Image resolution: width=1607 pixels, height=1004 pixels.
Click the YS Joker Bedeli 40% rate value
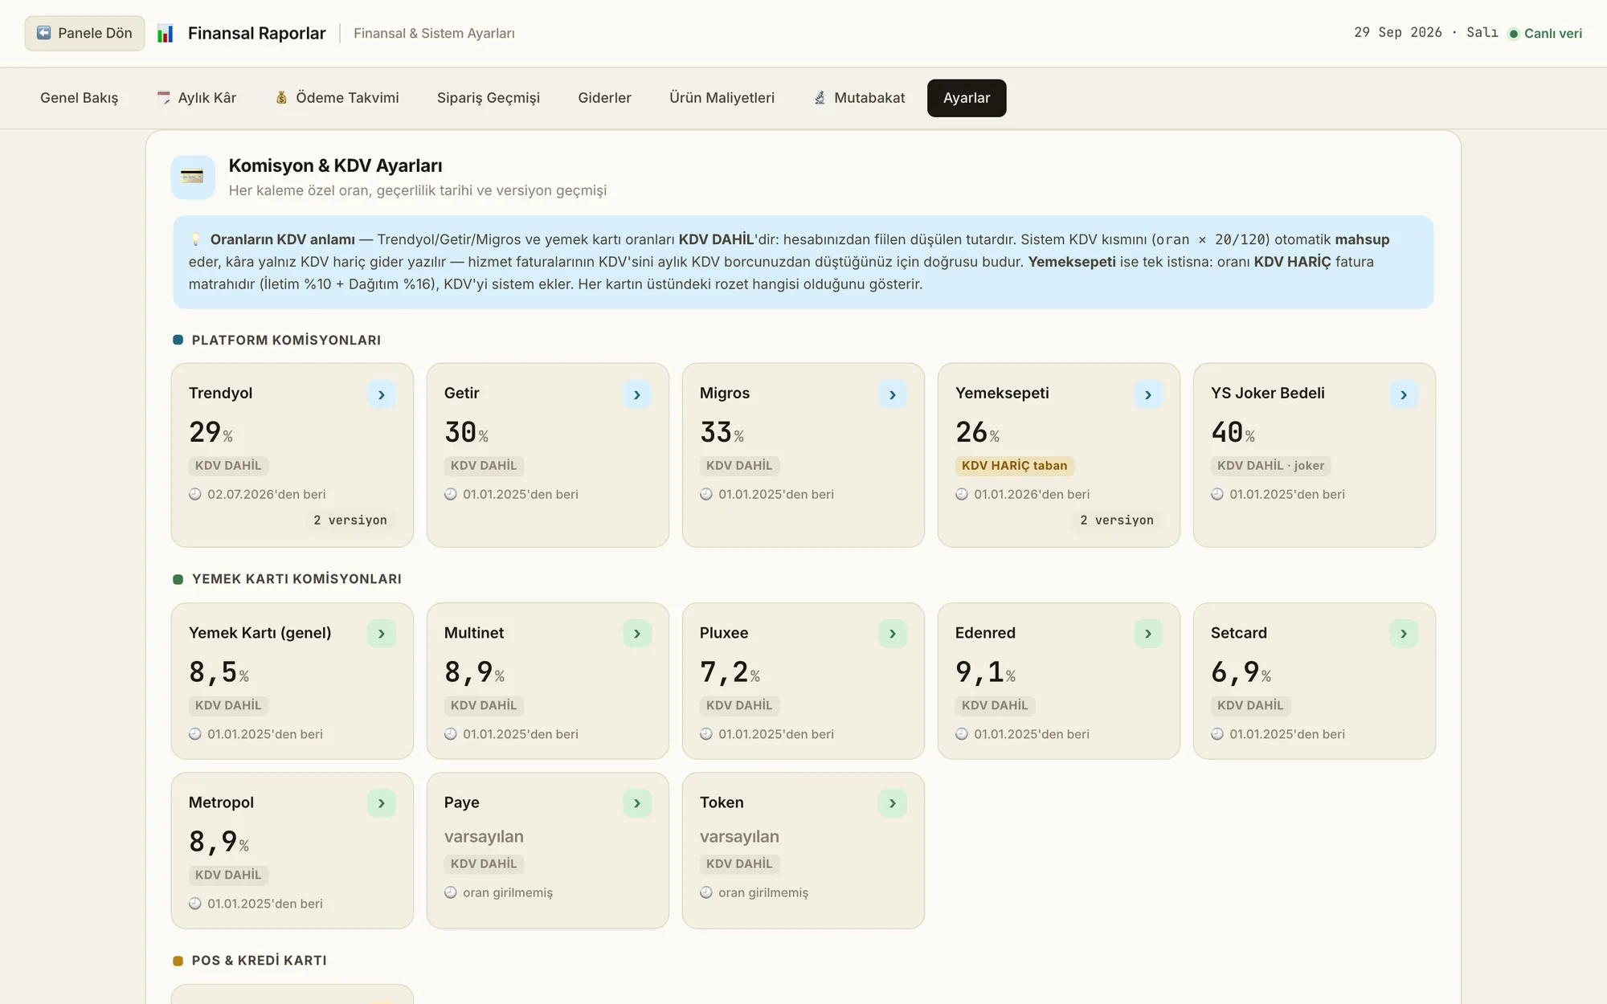click(x=1233, y=433)
